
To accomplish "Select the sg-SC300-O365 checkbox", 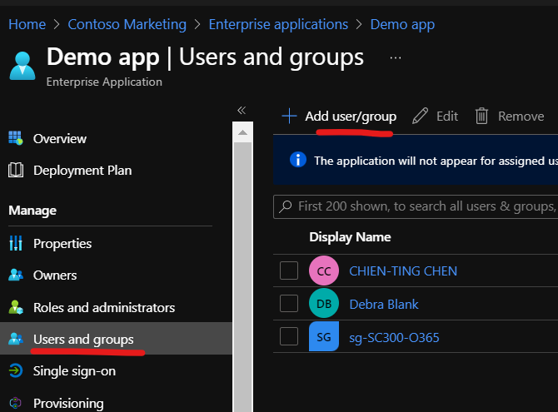I will (289, 336).
